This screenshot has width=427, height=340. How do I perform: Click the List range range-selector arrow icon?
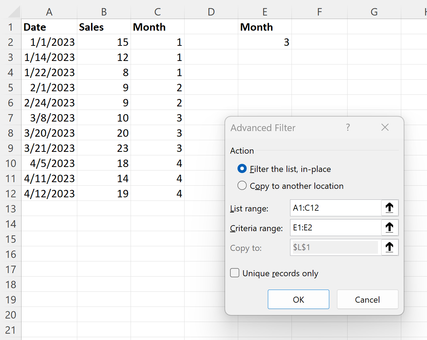[x=390, y=208]
